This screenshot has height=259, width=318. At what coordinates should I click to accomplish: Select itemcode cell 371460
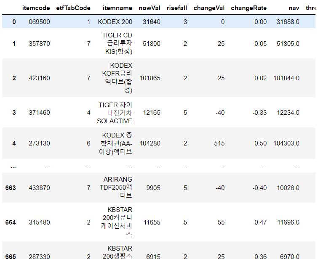click(39, 113)
